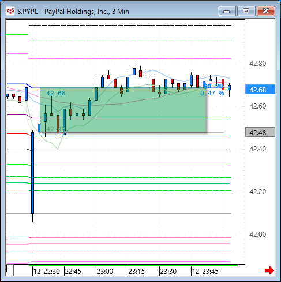Click the 12-23:45 time axis label
This screenshot has height=282, width=281.
(205, 272)
